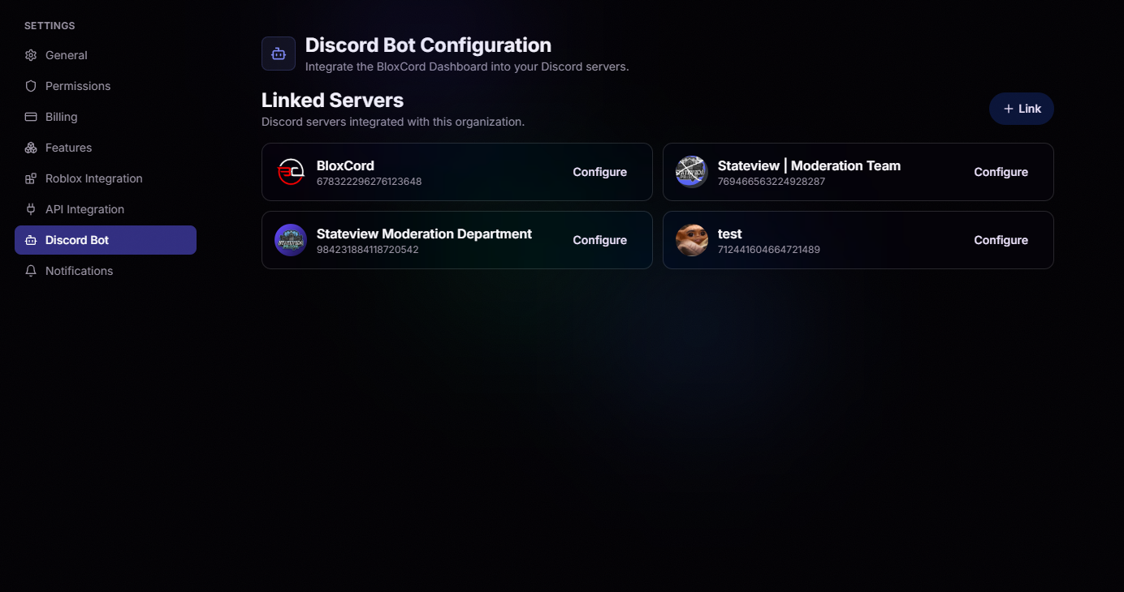
Task: Click the bot icon beside the page title
Action: pyautogui.click(x=279, y=54)
